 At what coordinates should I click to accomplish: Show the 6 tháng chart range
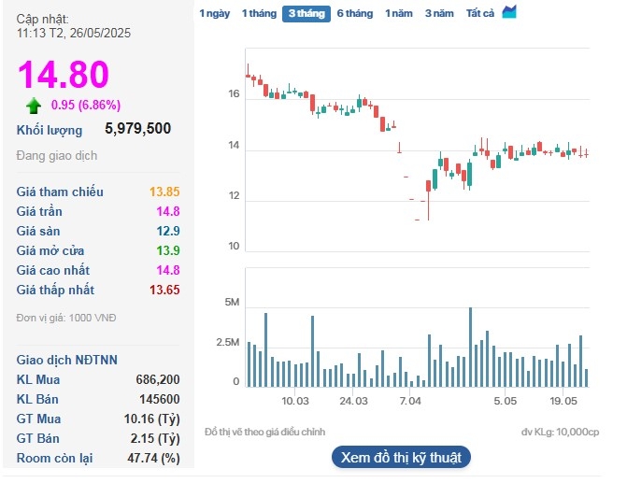(x=354, y=14)
